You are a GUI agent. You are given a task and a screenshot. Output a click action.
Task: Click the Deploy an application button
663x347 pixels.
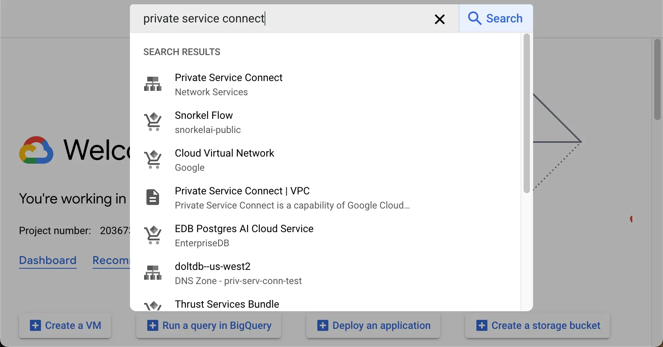tap(373, 326)
